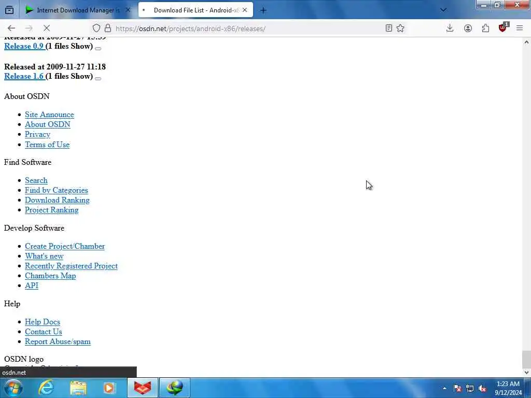The height and width of the screenshot is (398, 531).
Task: Open the Chambers Map link
Action: [50, 276]
